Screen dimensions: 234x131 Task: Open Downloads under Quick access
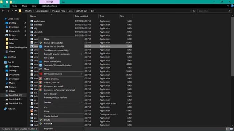[x=14, y=27]
